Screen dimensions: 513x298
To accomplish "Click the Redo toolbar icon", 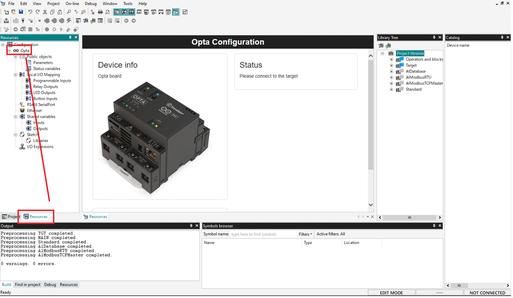I will pyautogui.click(x=38, y=12).
